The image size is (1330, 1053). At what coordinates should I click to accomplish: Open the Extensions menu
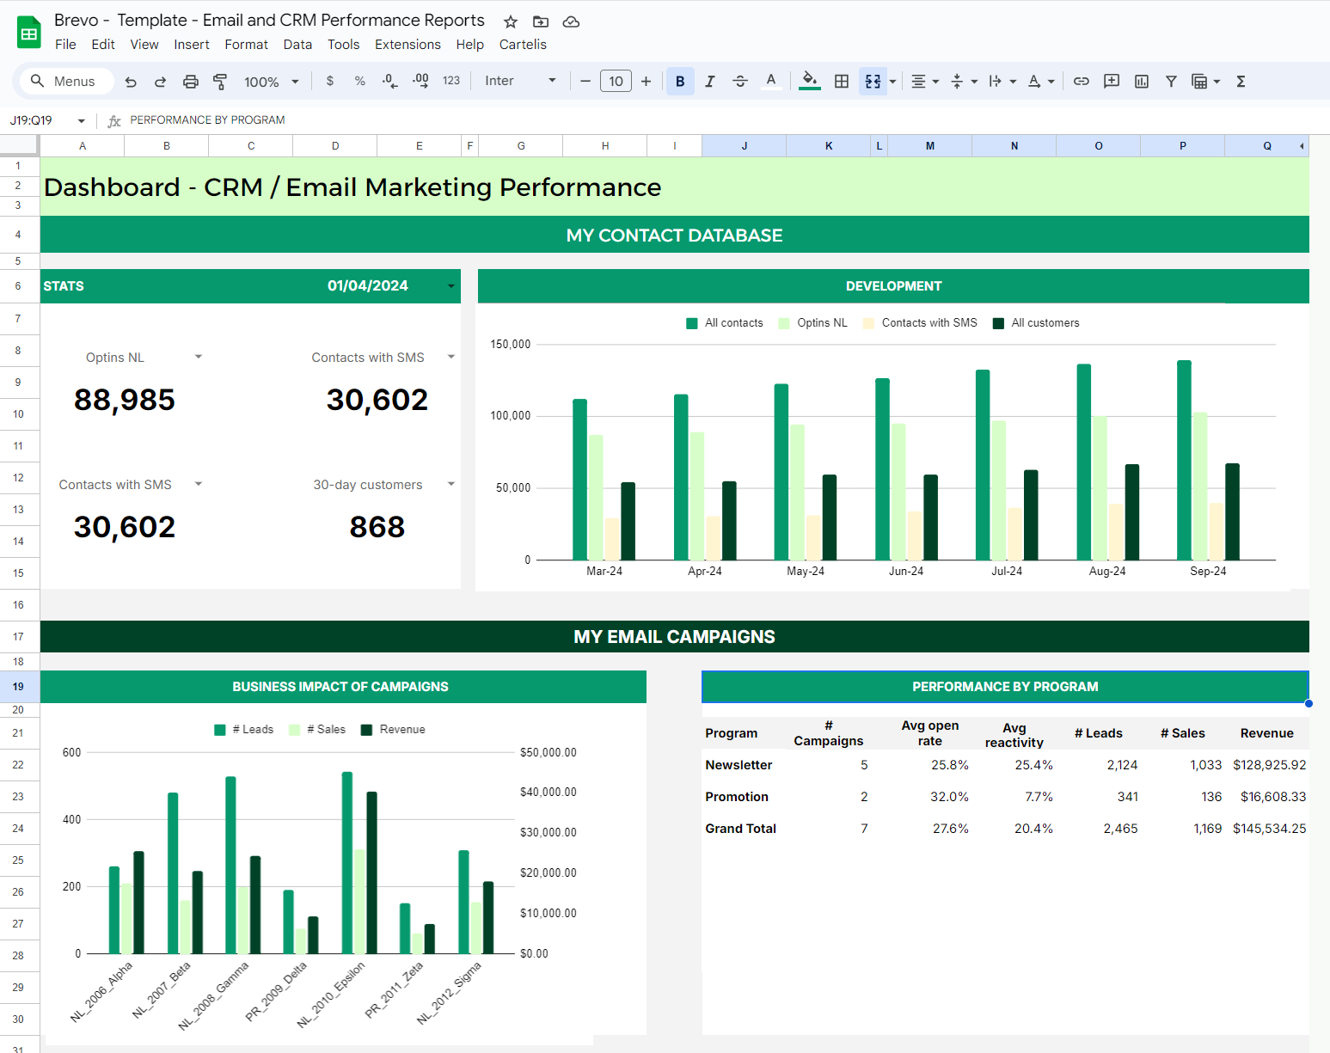[x=408, y=45]
